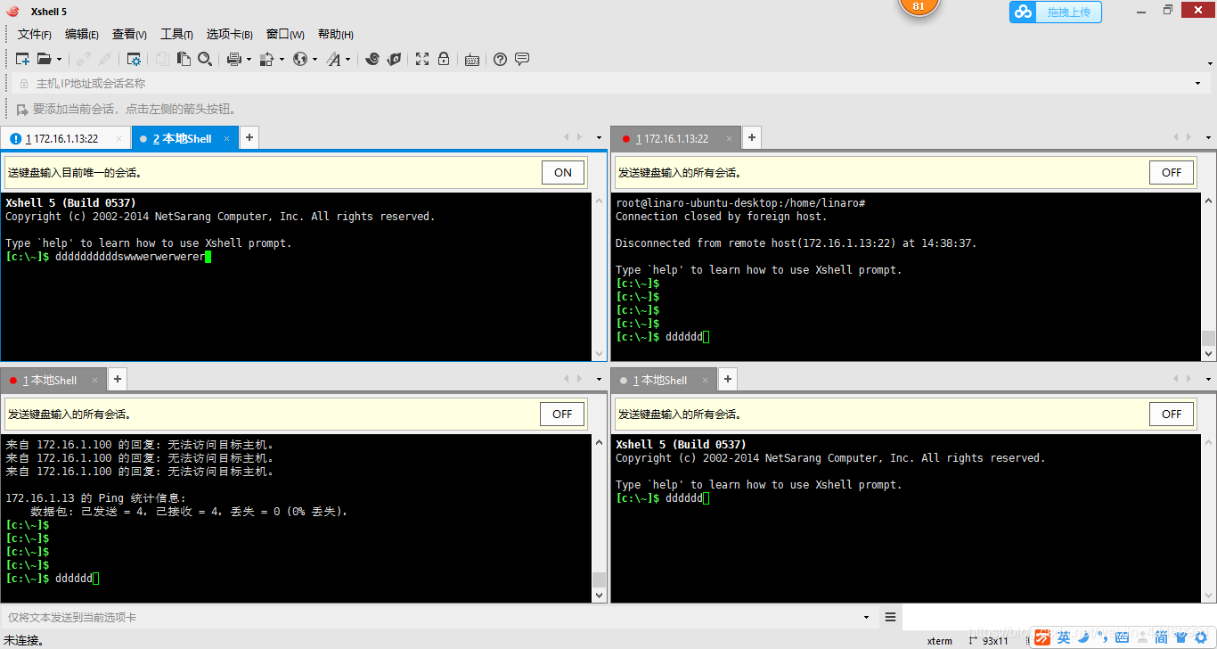Viewport: 1217px width, 649px height.
Task: Click the IME skin shirt icon
Action: 1181,637
